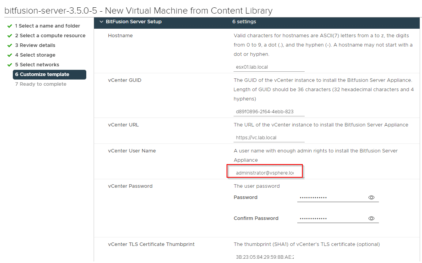Click the 'The user password' description
Image resolution: width=422 pixels, height=263 pixels.
257,186
